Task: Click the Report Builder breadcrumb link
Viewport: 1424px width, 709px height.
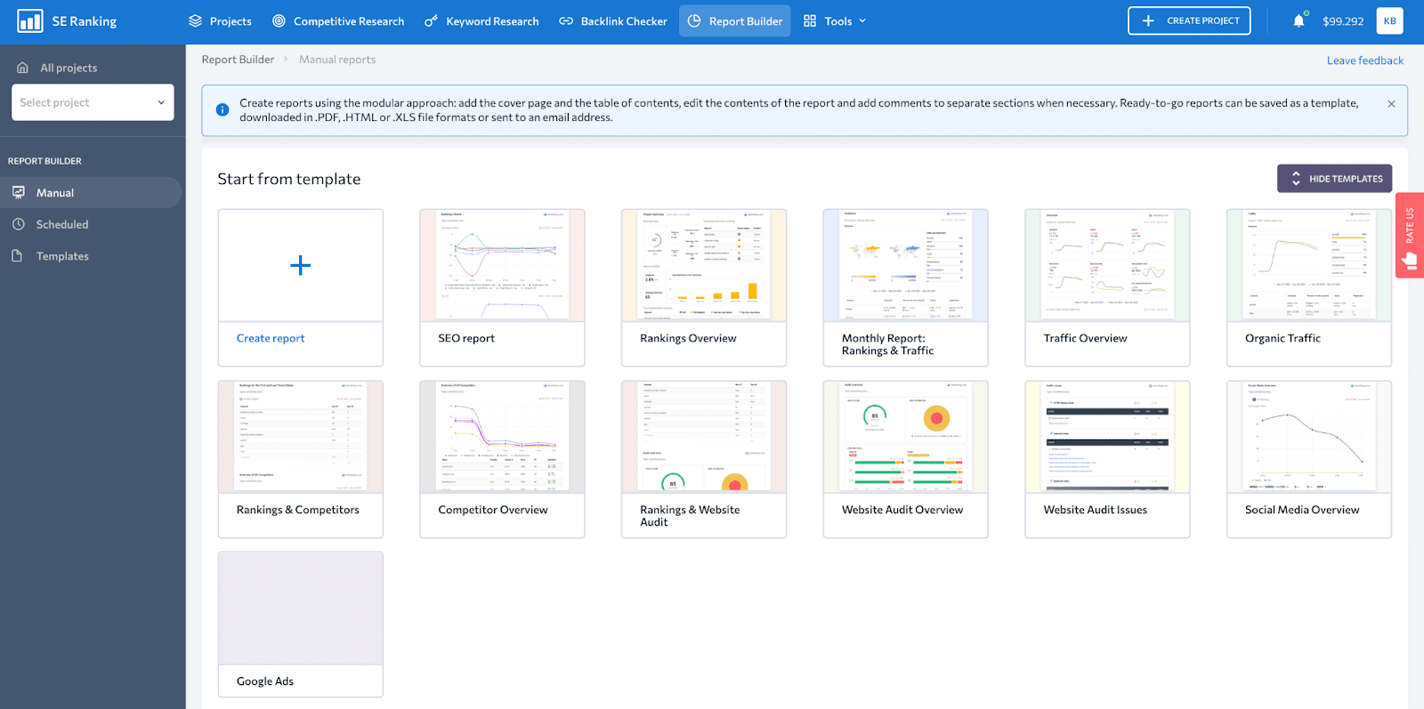Action: point(238,60)
